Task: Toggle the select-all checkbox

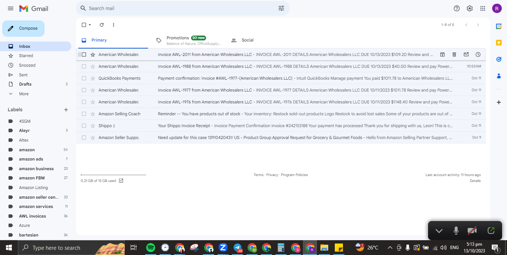Action: (84, 25)
